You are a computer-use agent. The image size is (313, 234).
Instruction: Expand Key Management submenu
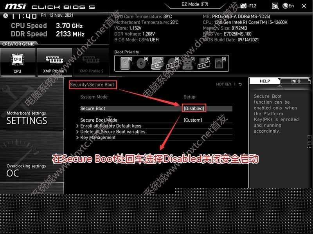(x=98, y=138)
